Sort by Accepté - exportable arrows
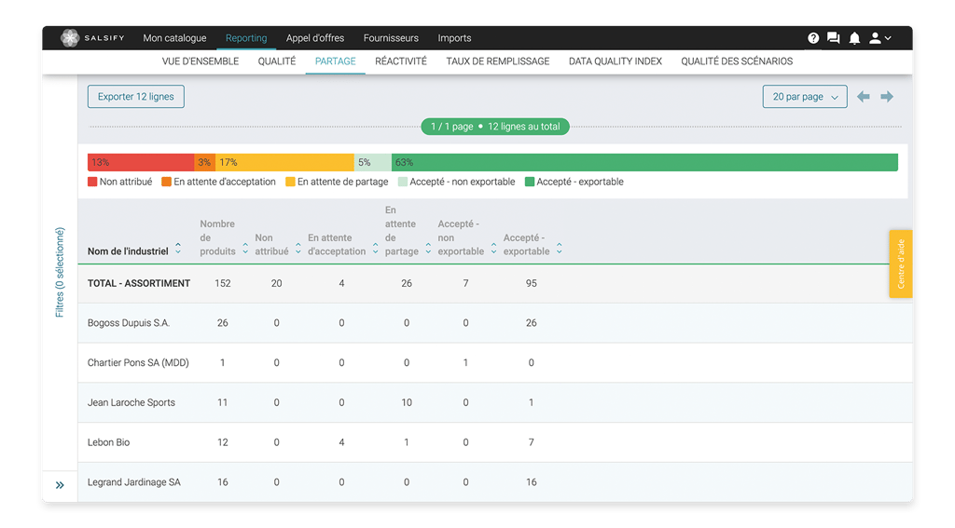Viewport: 955px width, 528px height. [x=560, y=248]
